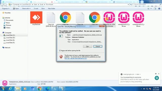Uncheck Always ask before opening this file
Viewport: 162px width, 91px height.
click(x=60, y=51)
